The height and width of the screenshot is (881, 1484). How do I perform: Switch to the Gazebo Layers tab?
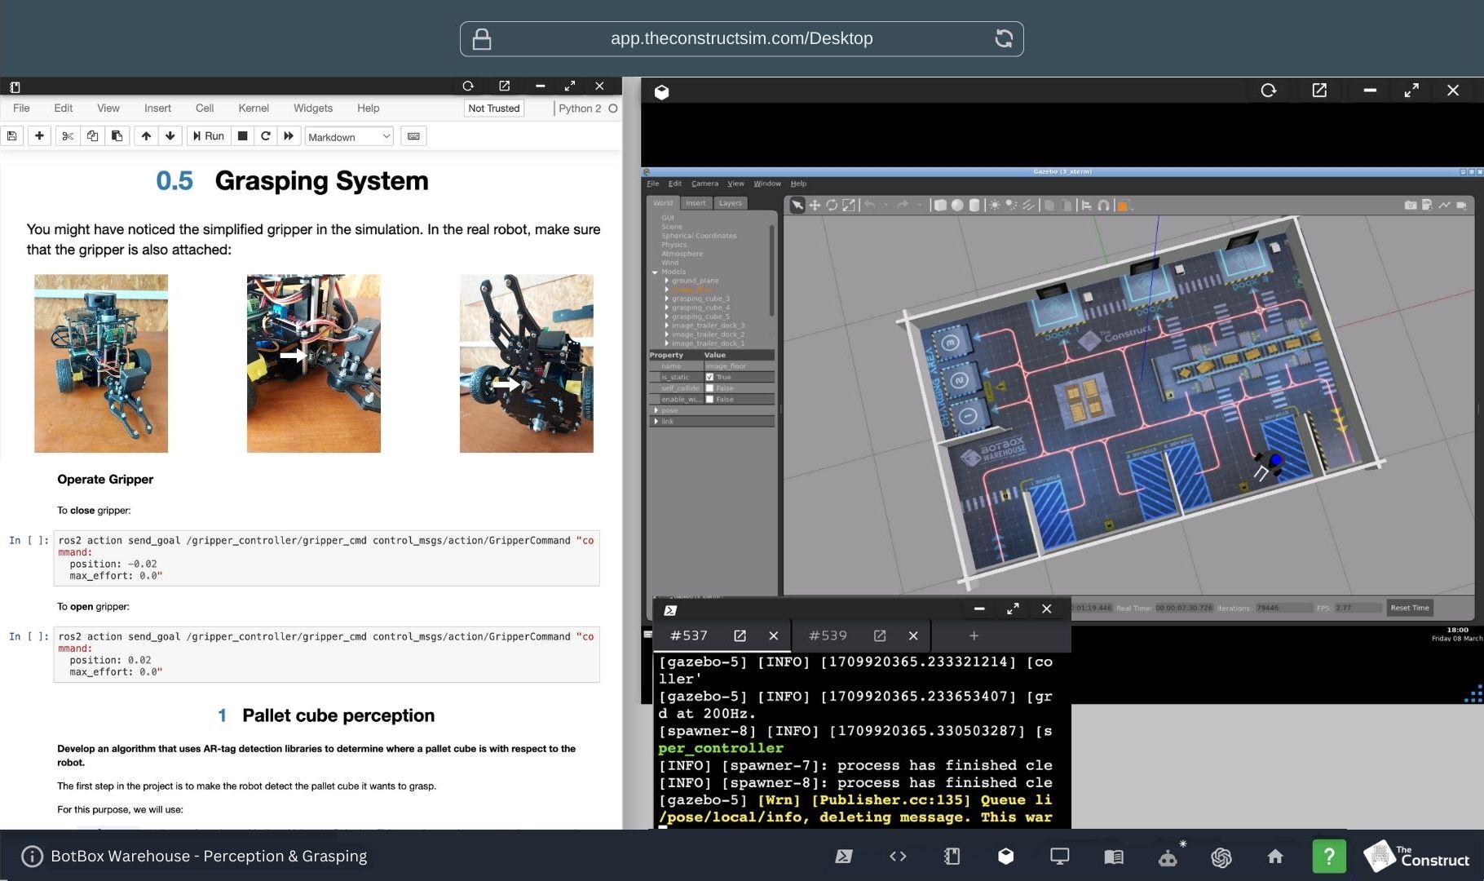pos(731,203)
